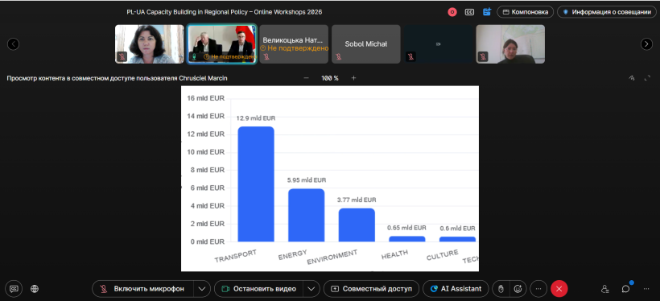Click the blue notes icon in top bar

point(487,12)
